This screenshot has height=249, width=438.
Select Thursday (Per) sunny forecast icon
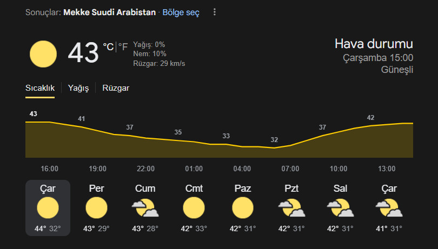(x=96, y=208)
